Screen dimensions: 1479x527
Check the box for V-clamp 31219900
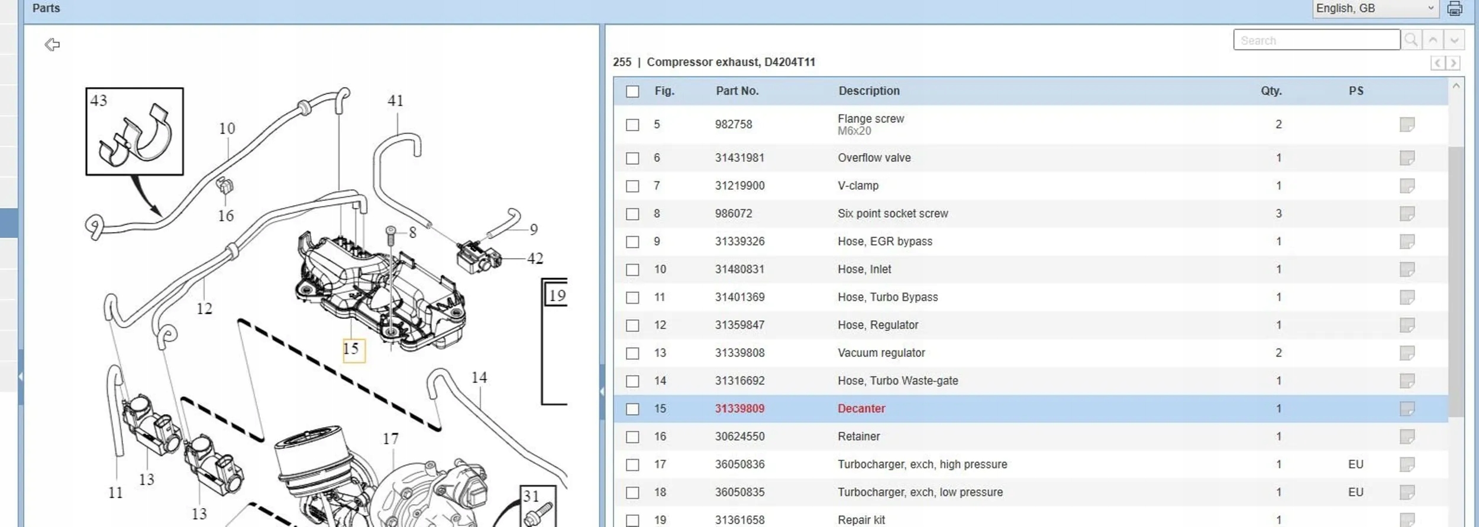pyautogui.click(x=632, y=186)
